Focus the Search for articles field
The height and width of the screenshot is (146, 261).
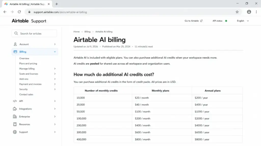(x=34, y=33)
